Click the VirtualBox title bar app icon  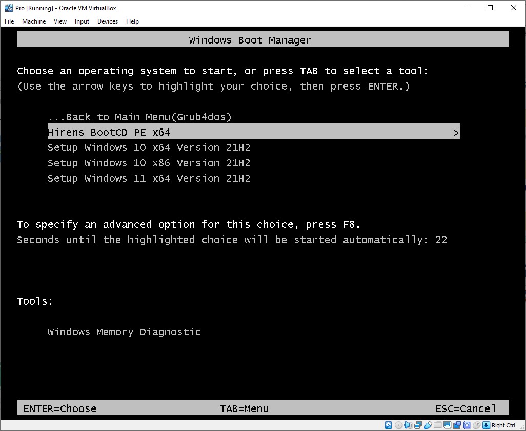click(x=8, y=8)
